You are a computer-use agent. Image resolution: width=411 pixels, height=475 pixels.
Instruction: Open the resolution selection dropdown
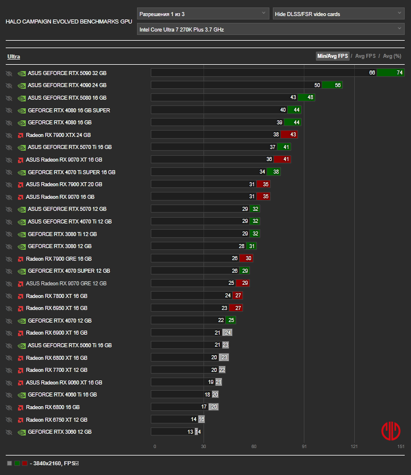tap(203, 14)
